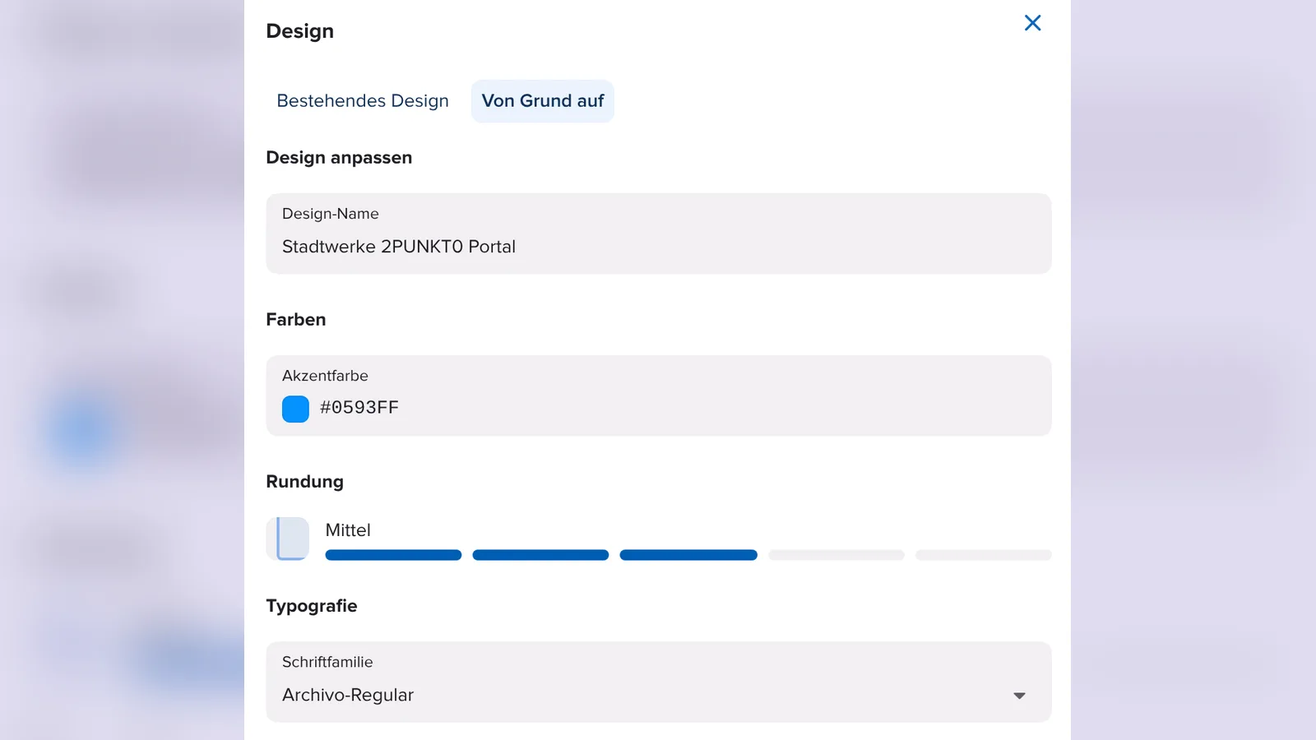Click the Design-Name input field

(x=659, y=234)
